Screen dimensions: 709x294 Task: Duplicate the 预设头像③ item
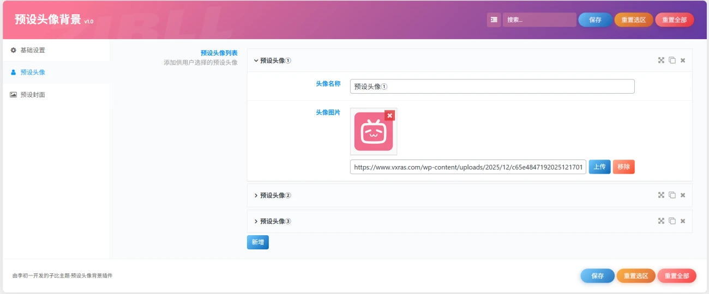click(x=672, y=222)
